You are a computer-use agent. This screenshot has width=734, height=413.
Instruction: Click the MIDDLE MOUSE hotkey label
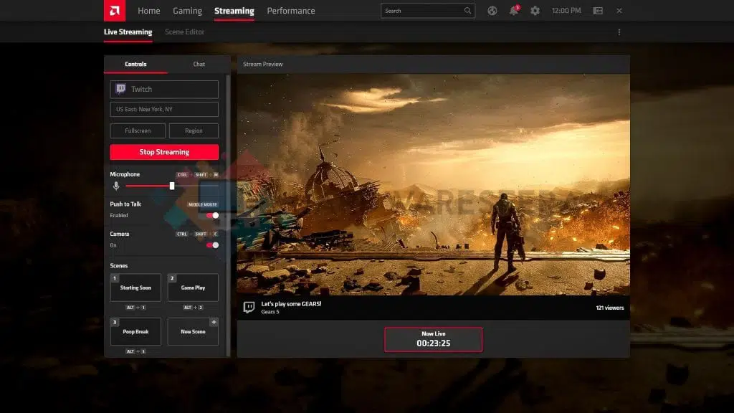[x=203, y=204]
